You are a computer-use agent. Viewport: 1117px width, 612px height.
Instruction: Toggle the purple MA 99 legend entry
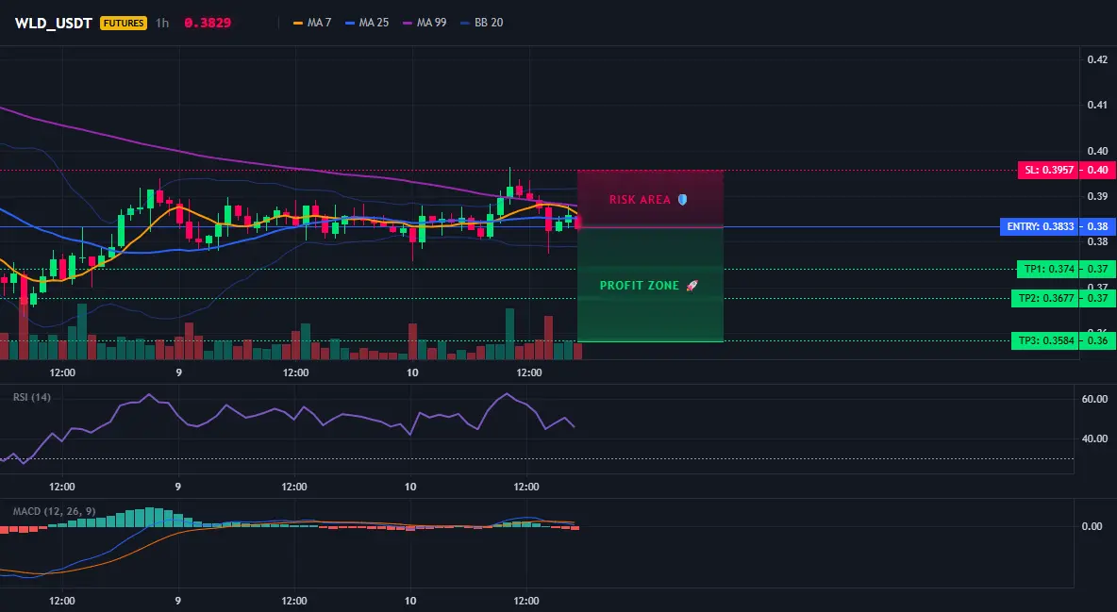pyautogui.click(x=425, y=23)
